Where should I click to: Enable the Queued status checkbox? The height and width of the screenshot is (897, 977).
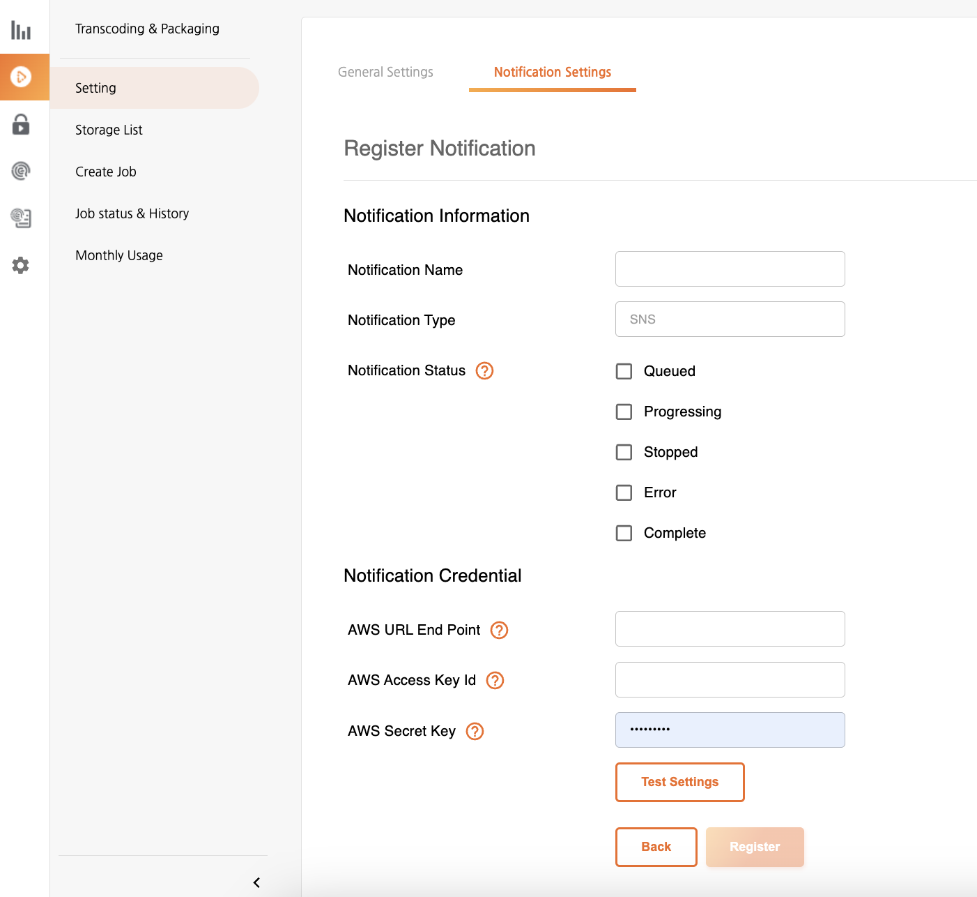coord(624,371)
